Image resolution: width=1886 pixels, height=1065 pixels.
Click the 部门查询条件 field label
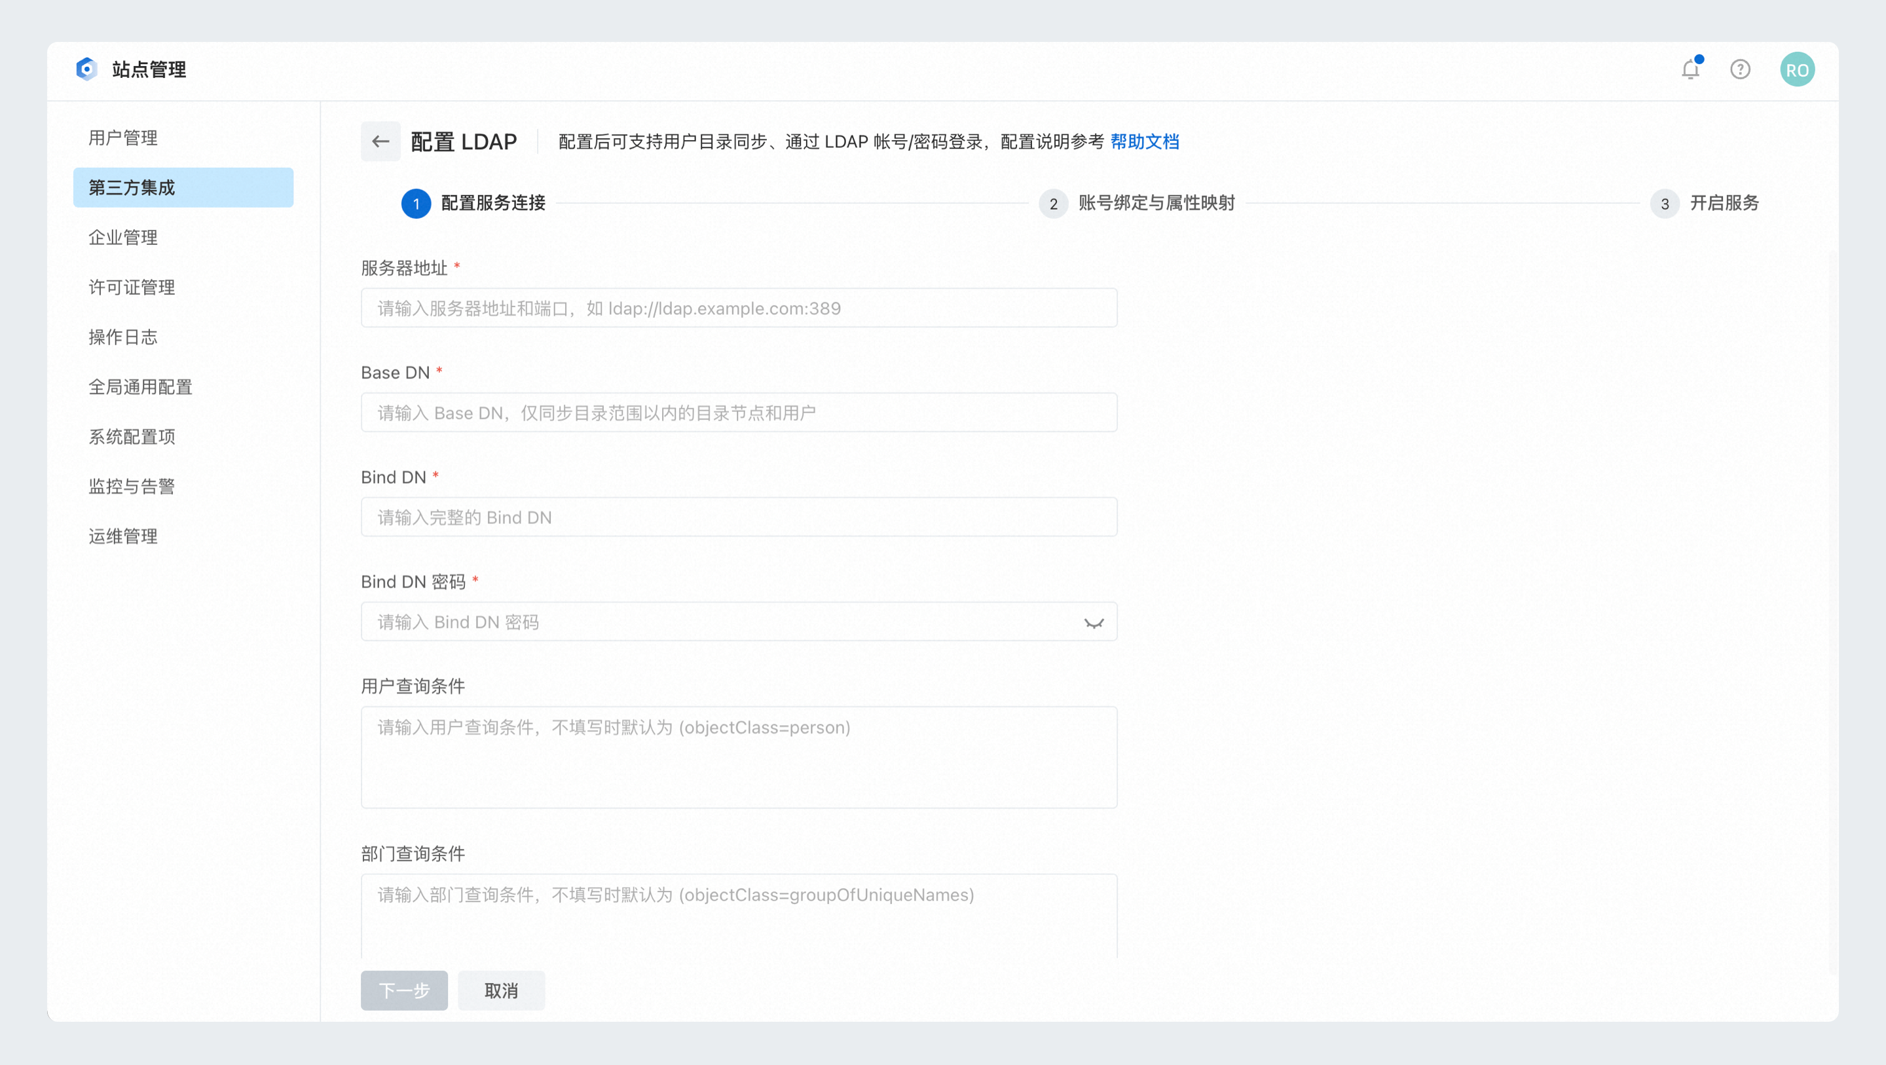click(x=413, y=853)
